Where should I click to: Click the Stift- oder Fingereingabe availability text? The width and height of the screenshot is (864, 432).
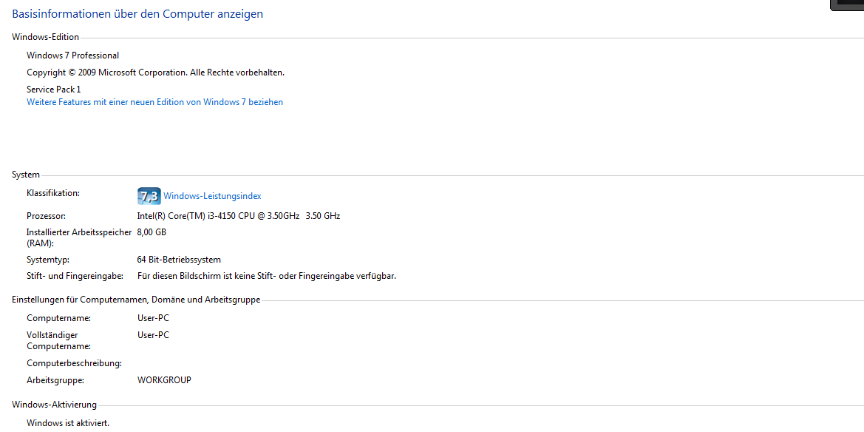pos(267,276)
